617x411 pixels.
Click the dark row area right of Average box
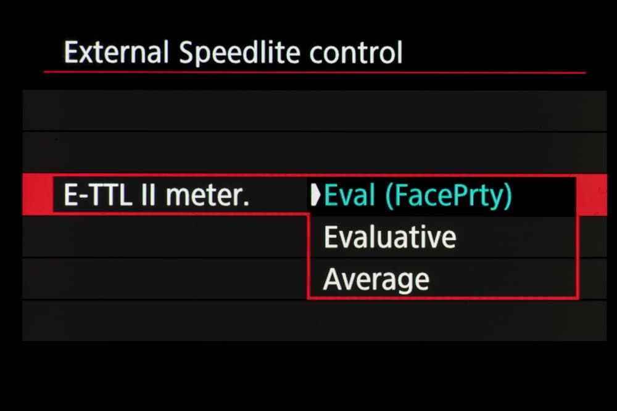pyautogui.click(x=592, y=279)
